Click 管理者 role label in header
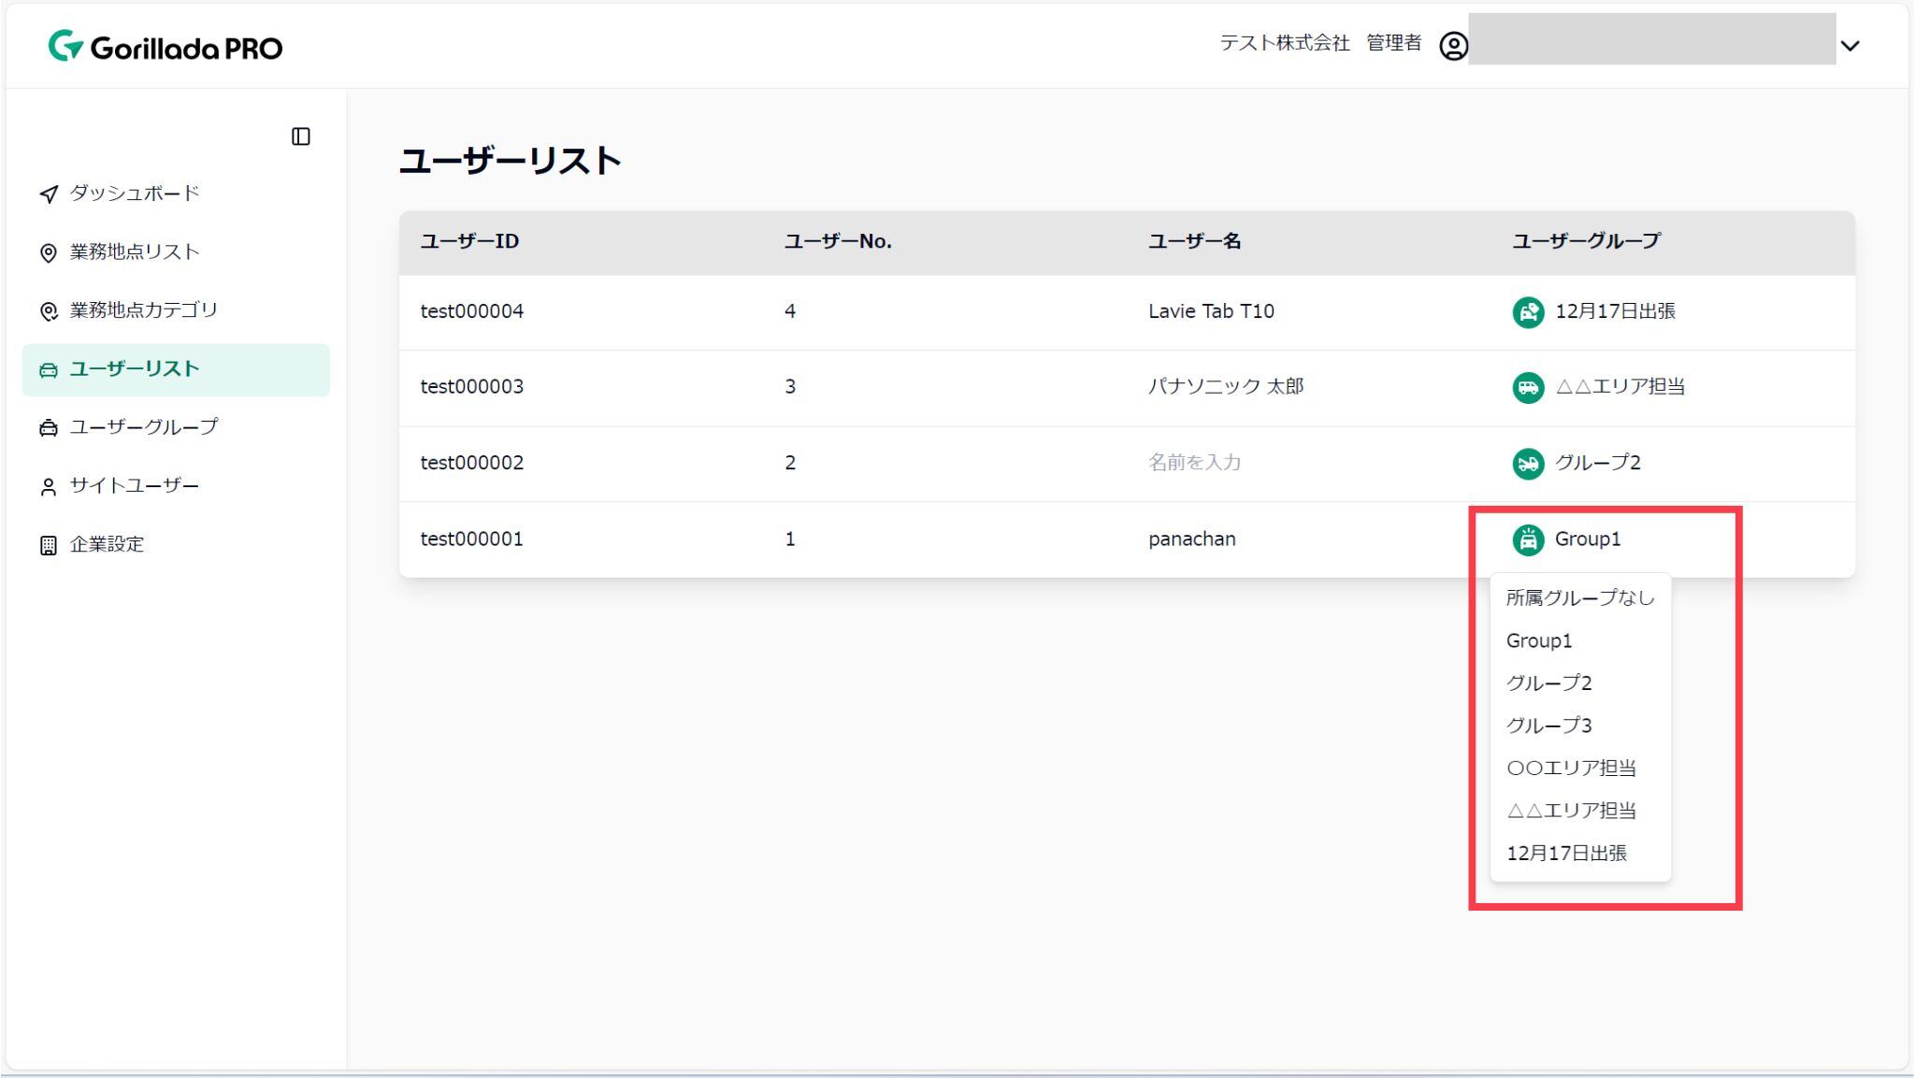 pos(1394,43)
